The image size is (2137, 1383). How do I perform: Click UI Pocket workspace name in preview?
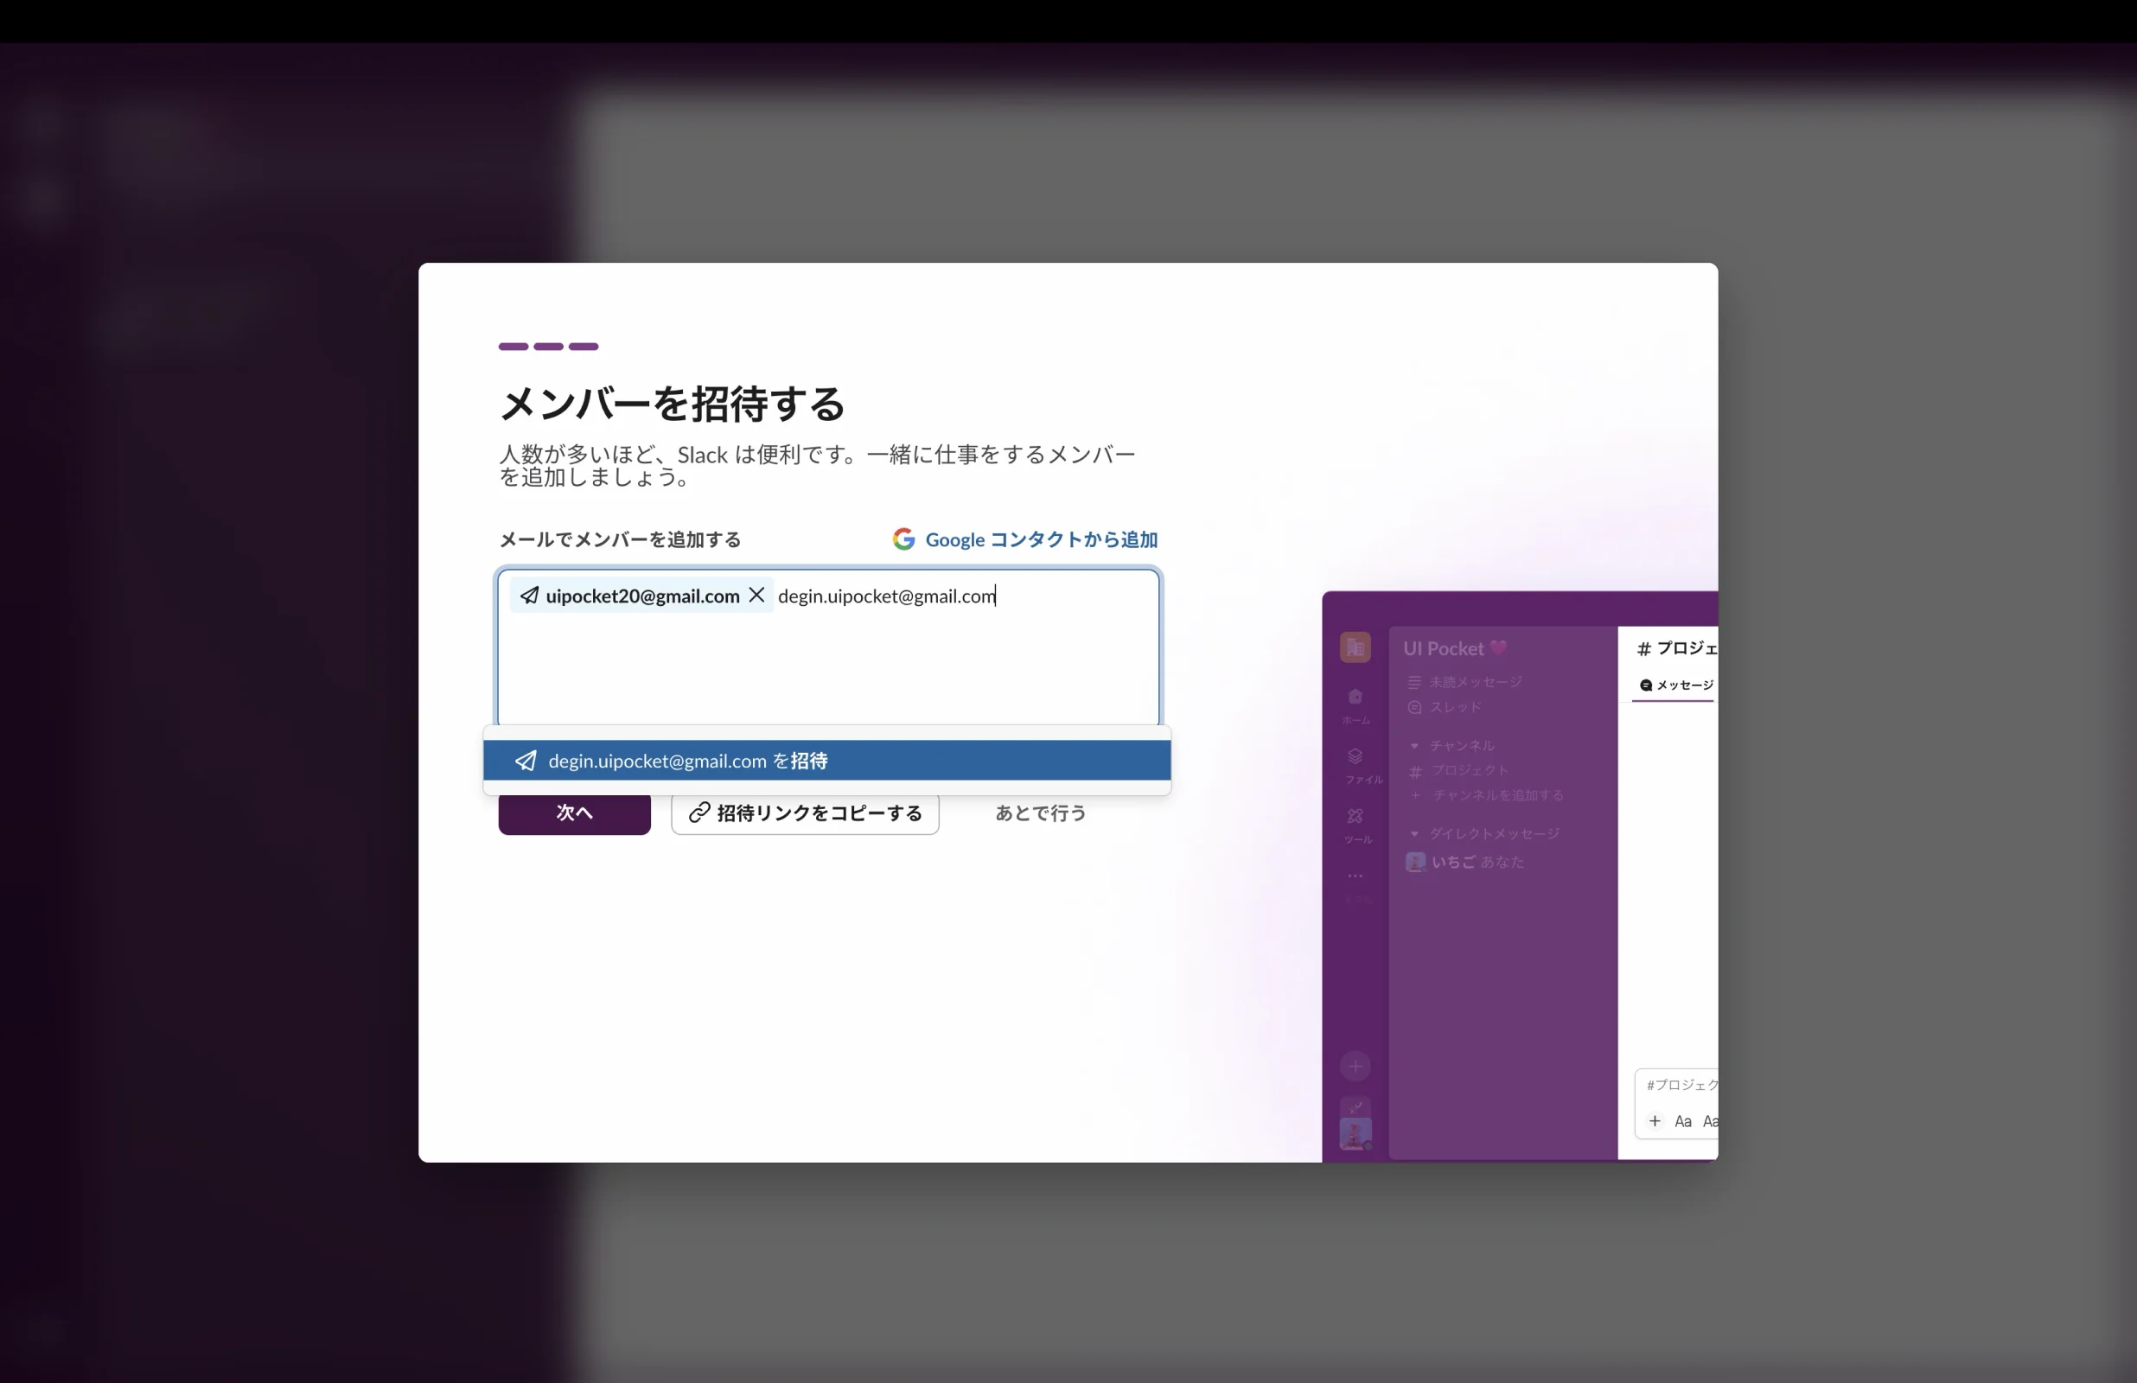(1443, 648)
